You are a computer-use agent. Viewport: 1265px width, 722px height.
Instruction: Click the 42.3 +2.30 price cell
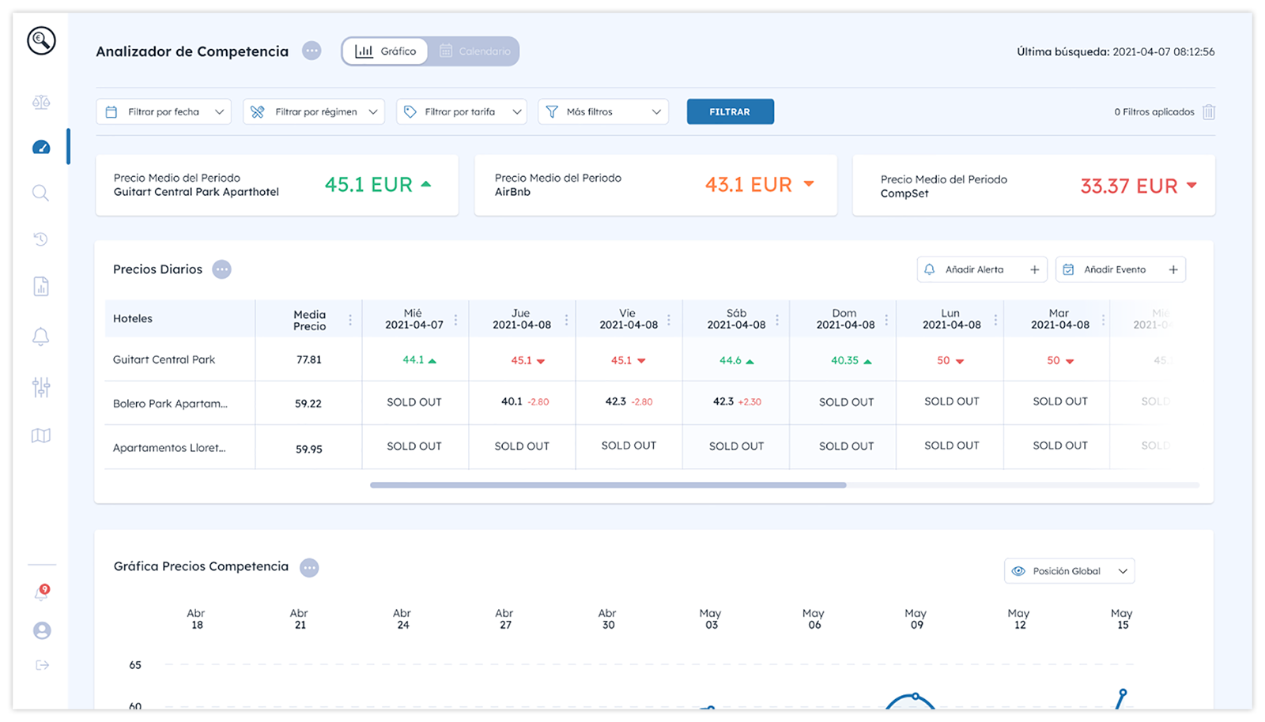737,401
